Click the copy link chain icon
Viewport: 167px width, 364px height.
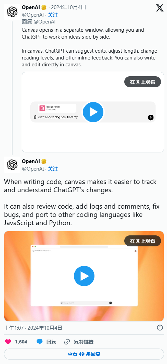(67, 342)
